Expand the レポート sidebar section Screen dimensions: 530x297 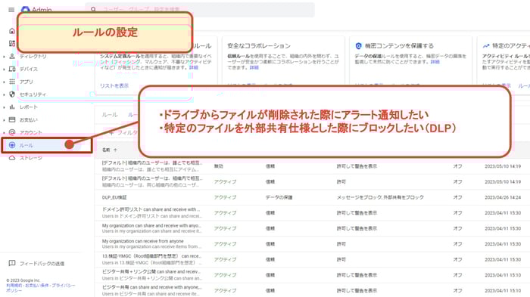pos(4,107)
